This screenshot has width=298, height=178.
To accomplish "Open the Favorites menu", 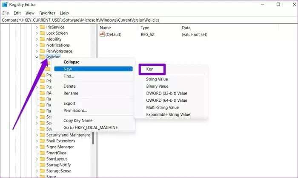I will click(47, 13).
